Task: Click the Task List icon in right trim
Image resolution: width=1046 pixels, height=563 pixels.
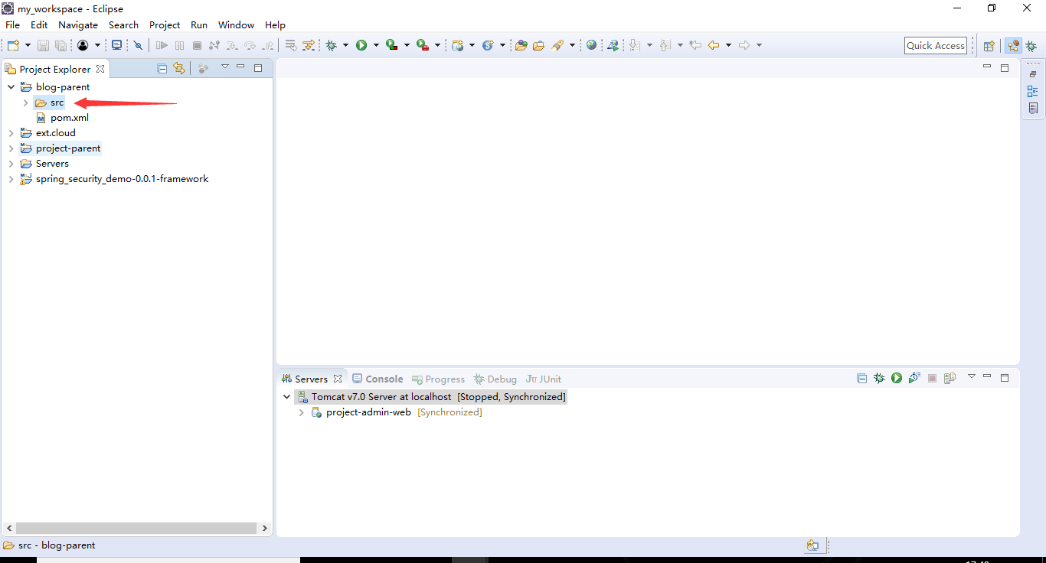Action: [1033, 108]
